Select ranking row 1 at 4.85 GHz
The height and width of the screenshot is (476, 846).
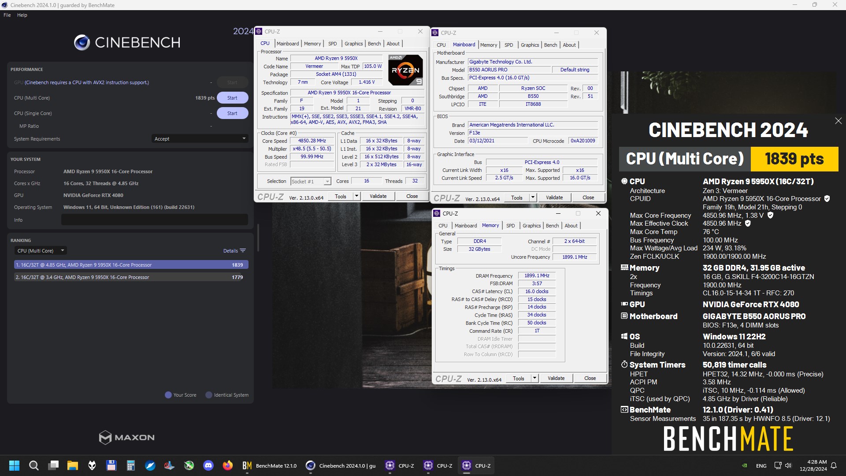pos(131,265)
